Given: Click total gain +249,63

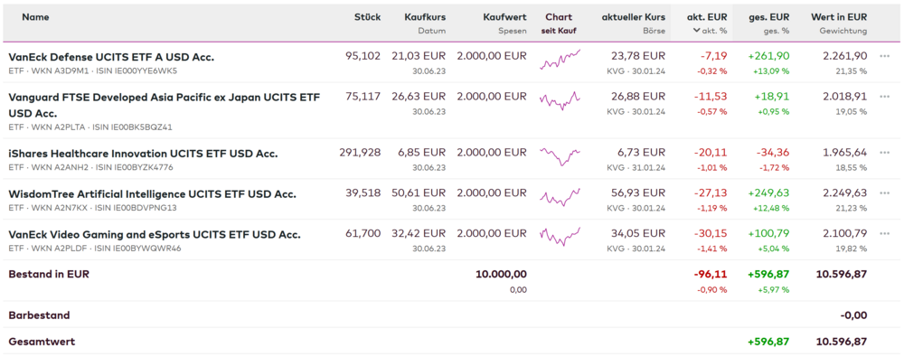Looking at the screenshot, I should point(769,193).
